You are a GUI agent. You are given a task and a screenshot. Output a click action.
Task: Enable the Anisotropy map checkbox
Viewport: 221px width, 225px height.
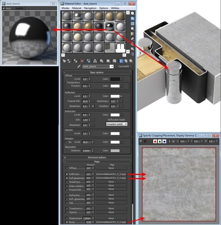[67, 182]
